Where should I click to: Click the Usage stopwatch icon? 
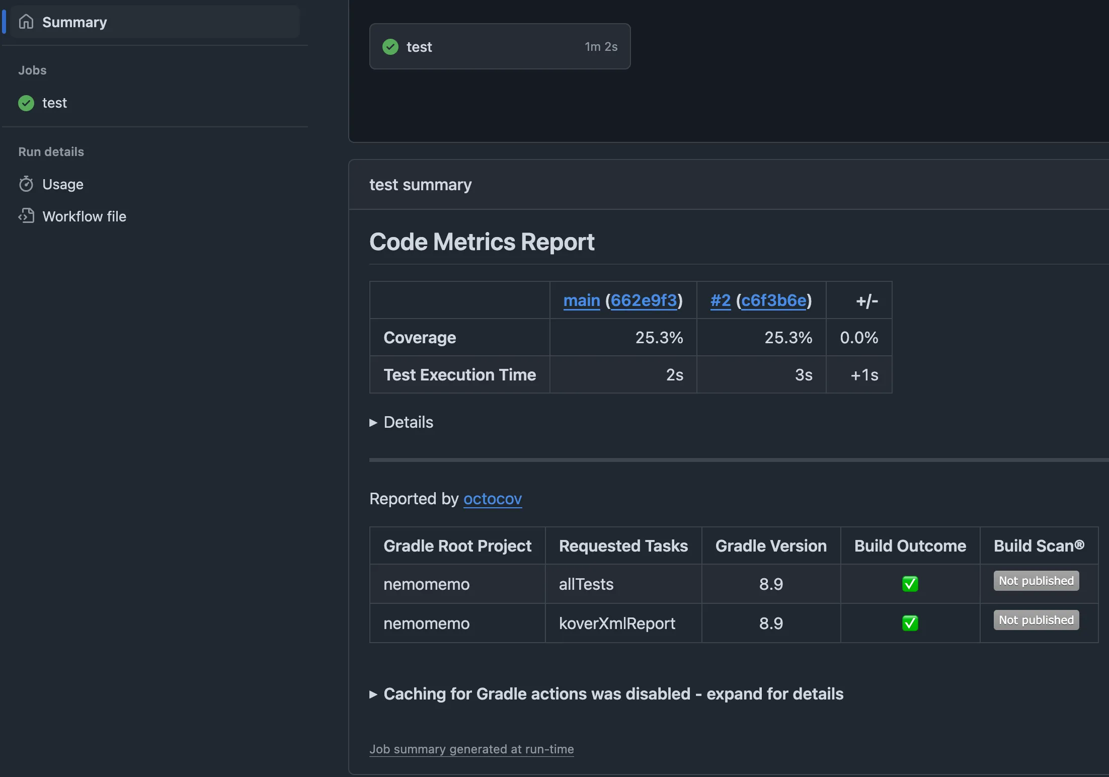tap(26, 184)
